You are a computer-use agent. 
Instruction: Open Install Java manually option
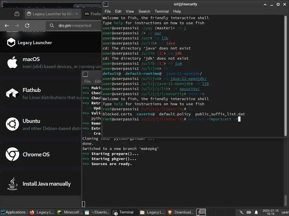pos(41,184)
